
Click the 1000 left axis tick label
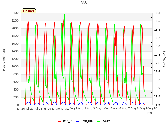[15, 66]
